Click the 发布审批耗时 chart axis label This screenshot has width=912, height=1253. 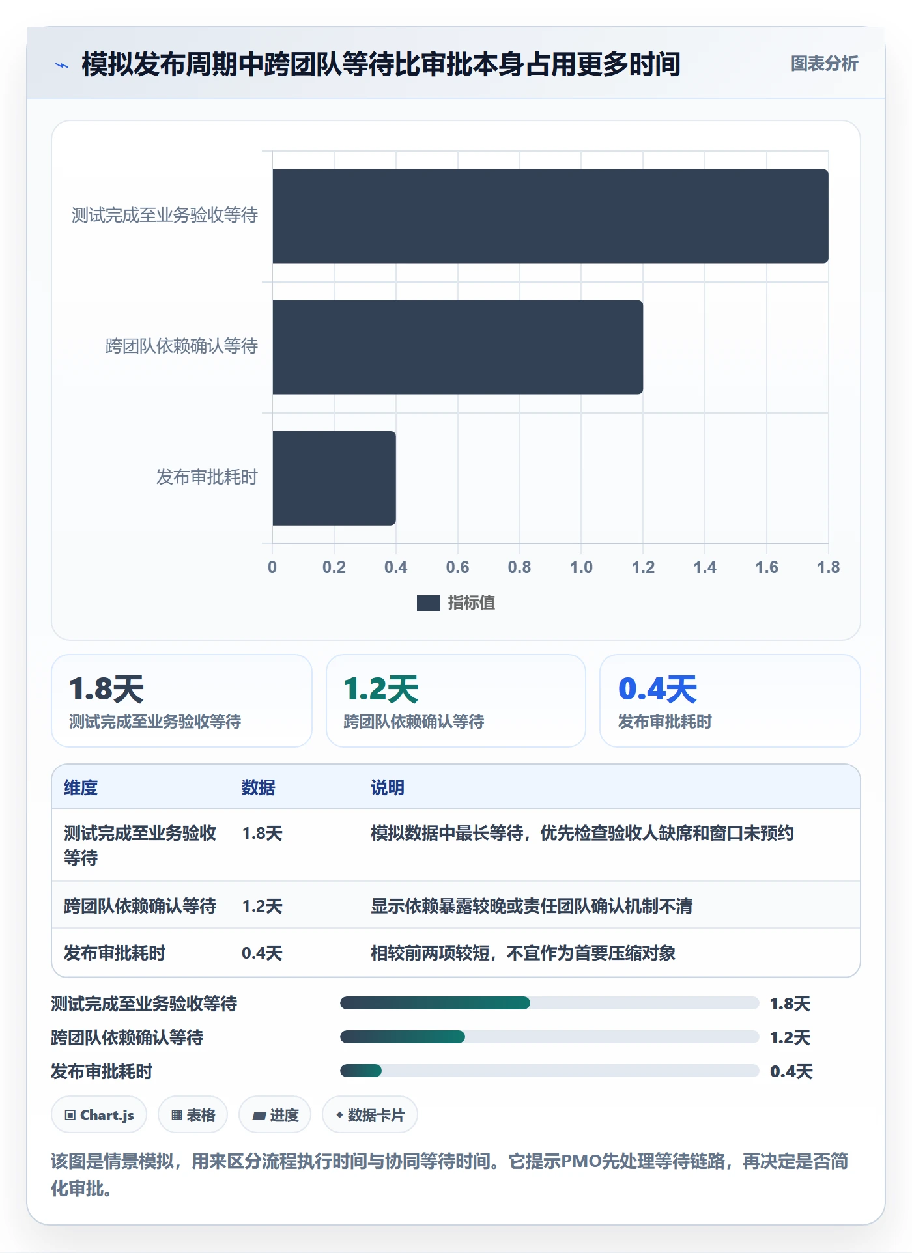207,477
